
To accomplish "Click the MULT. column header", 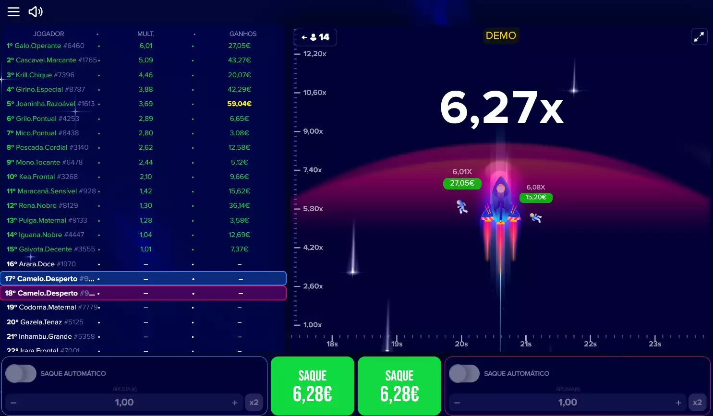I will point(146,34).
